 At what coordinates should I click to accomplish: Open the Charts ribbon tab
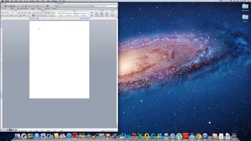coord(40,9)
